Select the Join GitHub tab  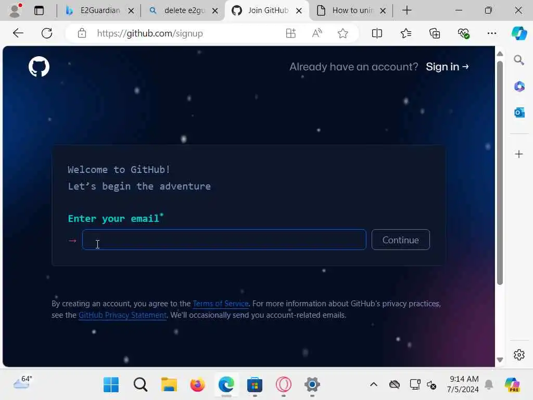[x=268, y=10]
